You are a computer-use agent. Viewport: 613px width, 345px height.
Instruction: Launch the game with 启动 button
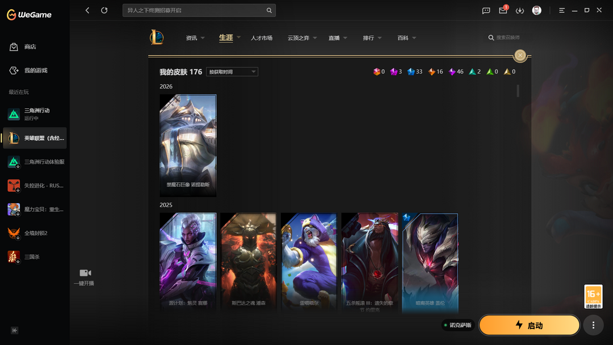(530, 325)
